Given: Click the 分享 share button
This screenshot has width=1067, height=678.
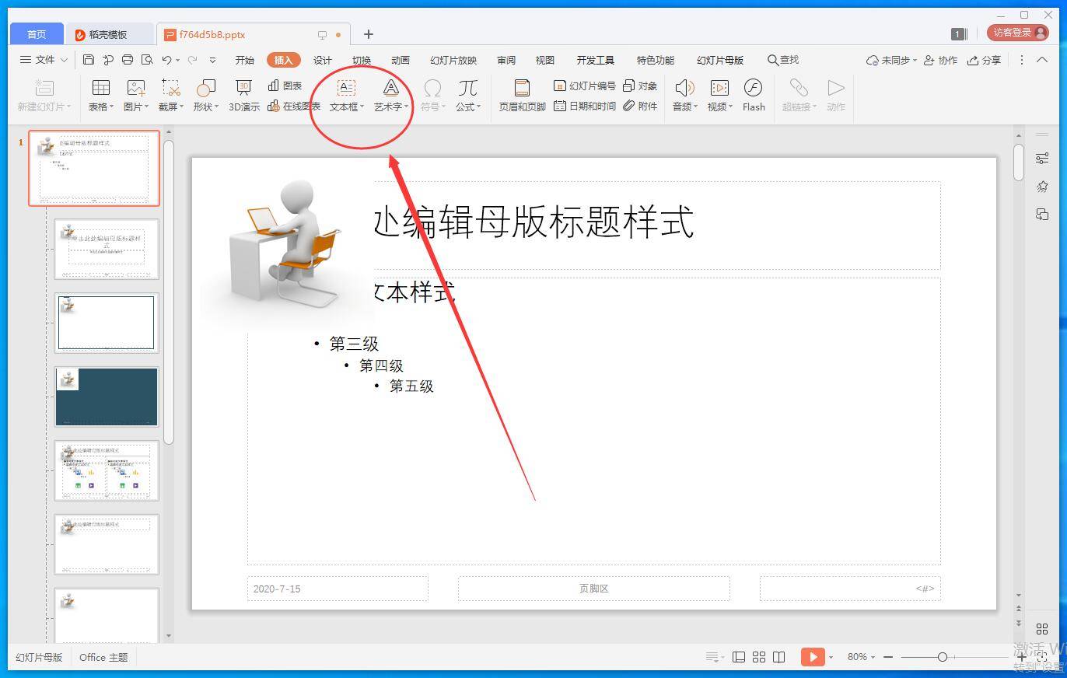Looking at the screenshot, I should click(x=984, y=60).
